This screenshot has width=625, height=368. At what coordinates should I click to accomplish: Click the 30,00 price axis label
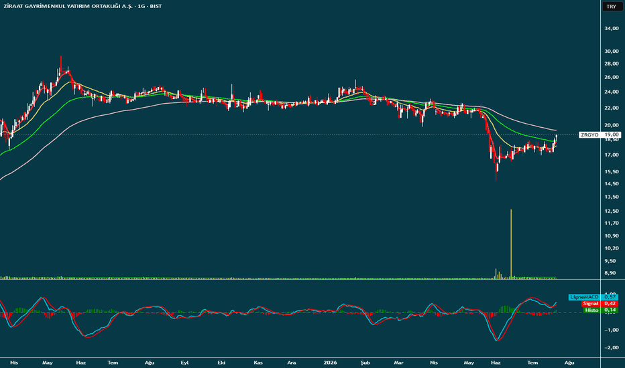tap(612, 51)
